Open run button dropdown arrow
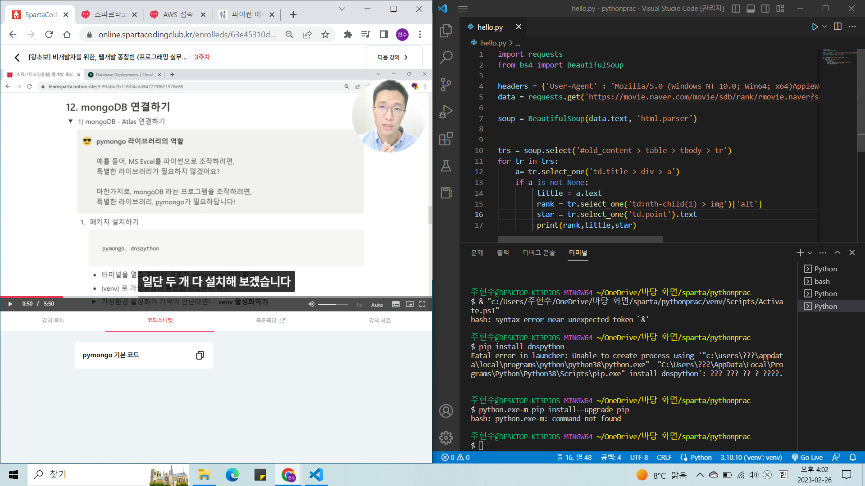865x486 pixels. click(x=824, y=27)
